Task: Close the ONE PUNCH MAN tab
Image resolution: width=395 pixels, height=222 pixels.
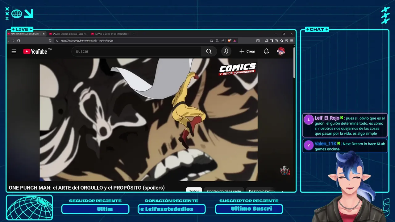Action: tap(44, 34)
